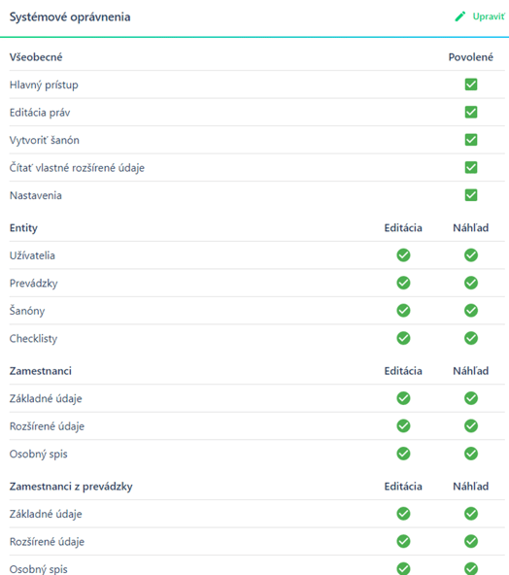The width and height of the screenshot is (509, 575).
Task: Click Prevádzky Editácia check icon
Action: click(403, 283)
